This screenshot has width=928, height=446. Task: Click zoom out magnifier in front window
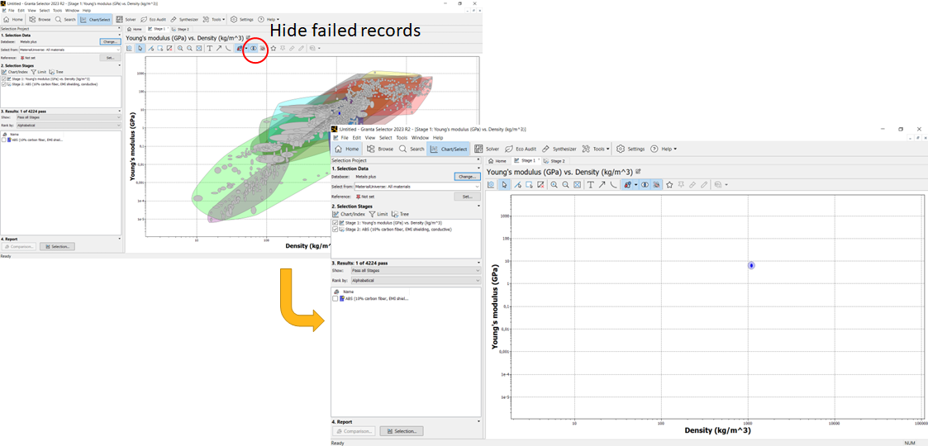pos(565,184)
